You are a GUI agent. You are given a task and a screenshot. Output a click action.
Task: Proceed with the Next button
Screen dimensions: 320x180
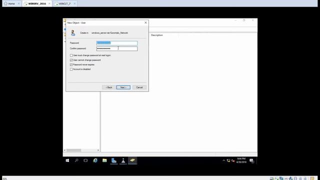123,87
